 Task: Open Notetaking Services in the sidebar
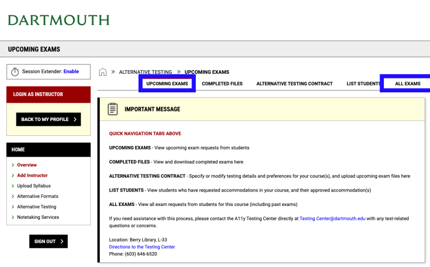[38, 217]
